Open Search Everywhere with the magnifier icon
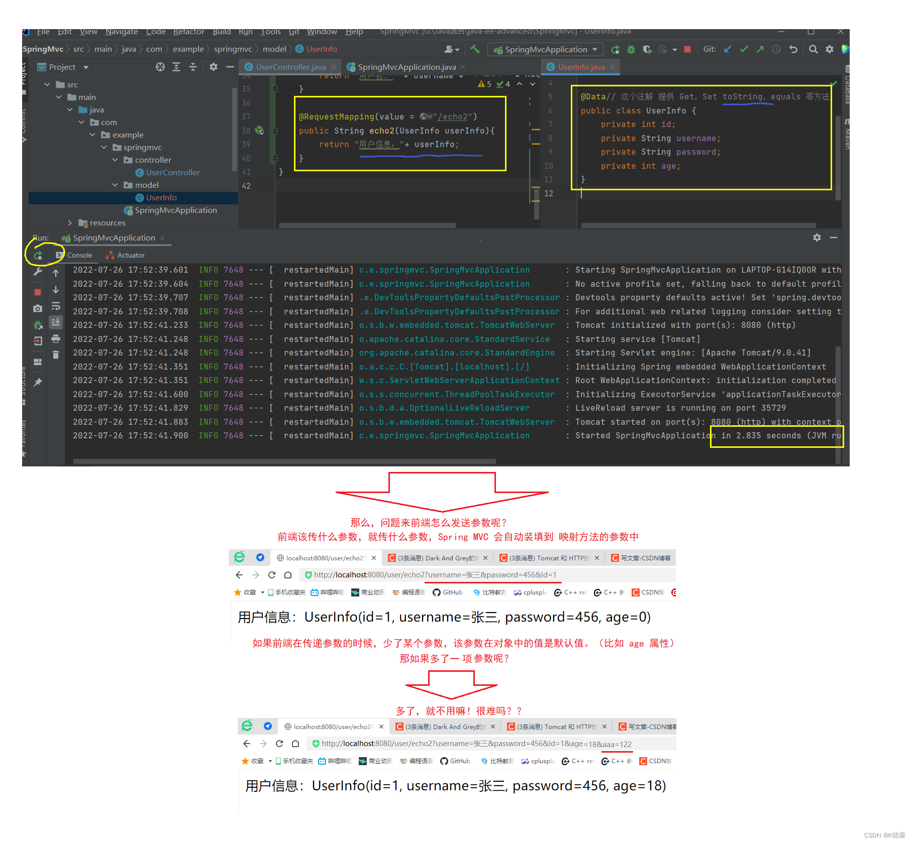This screenshot has width=913, height=843. tap(813, 49)
